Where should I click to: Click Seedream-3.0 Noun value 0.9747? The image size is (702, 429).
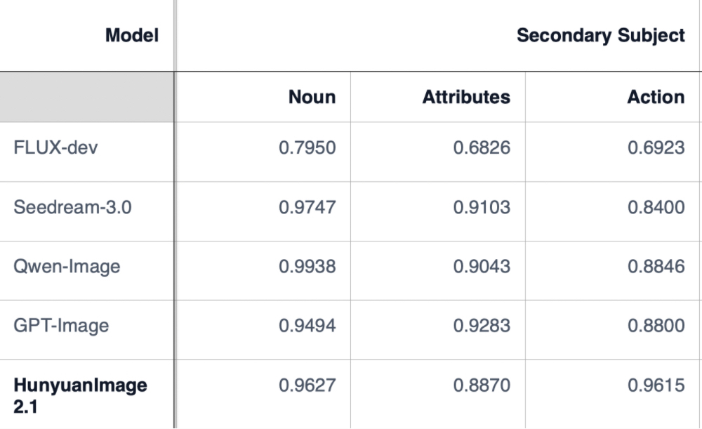point(307,207)
